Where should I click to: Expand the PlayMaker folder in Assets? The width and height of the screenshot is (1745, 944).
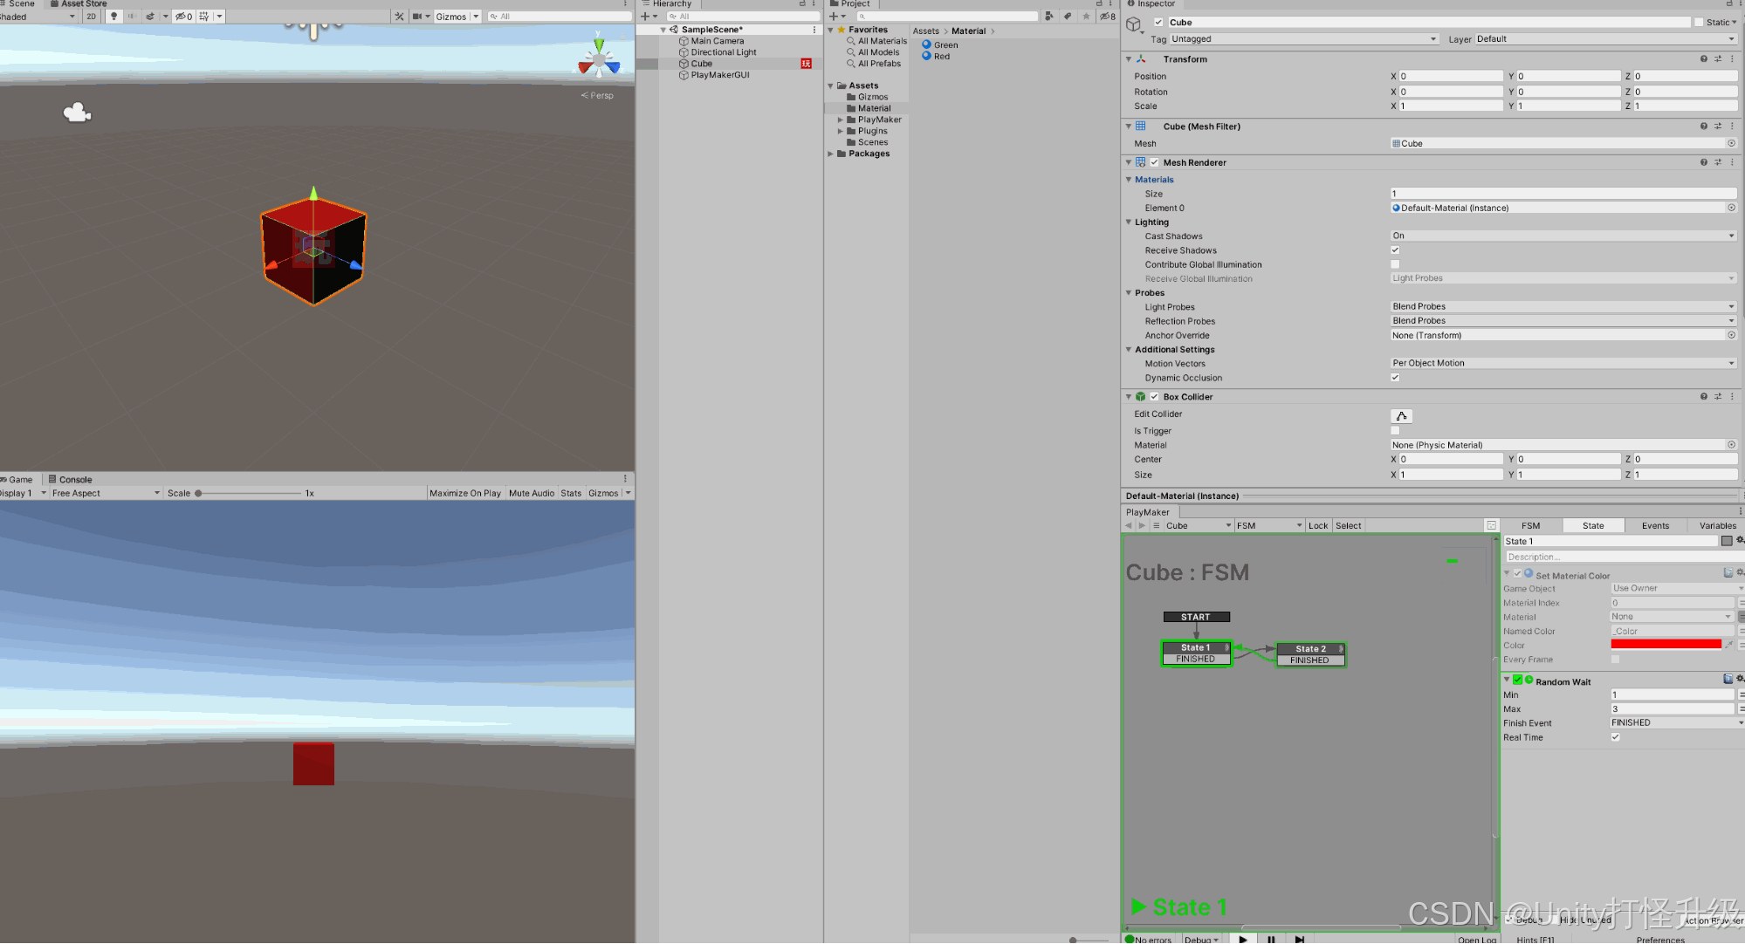(x=841, y=120)
